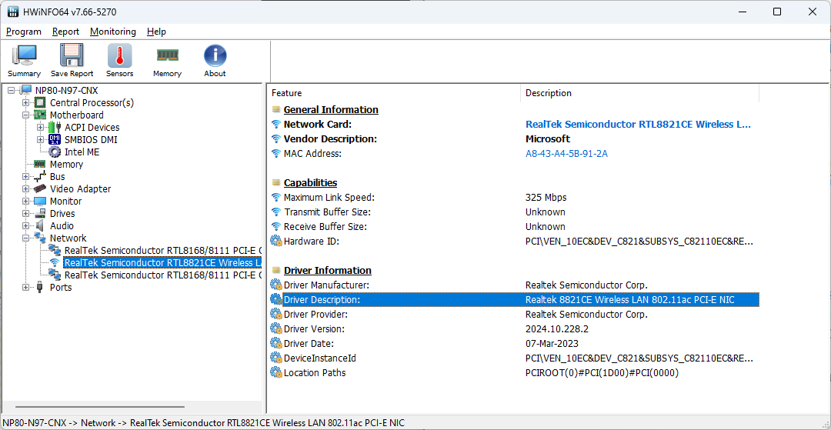Image resolution: width=831 pixels, height=430 pixels.
Task: Open the Monitoring menu
Action: click(113, 32)
